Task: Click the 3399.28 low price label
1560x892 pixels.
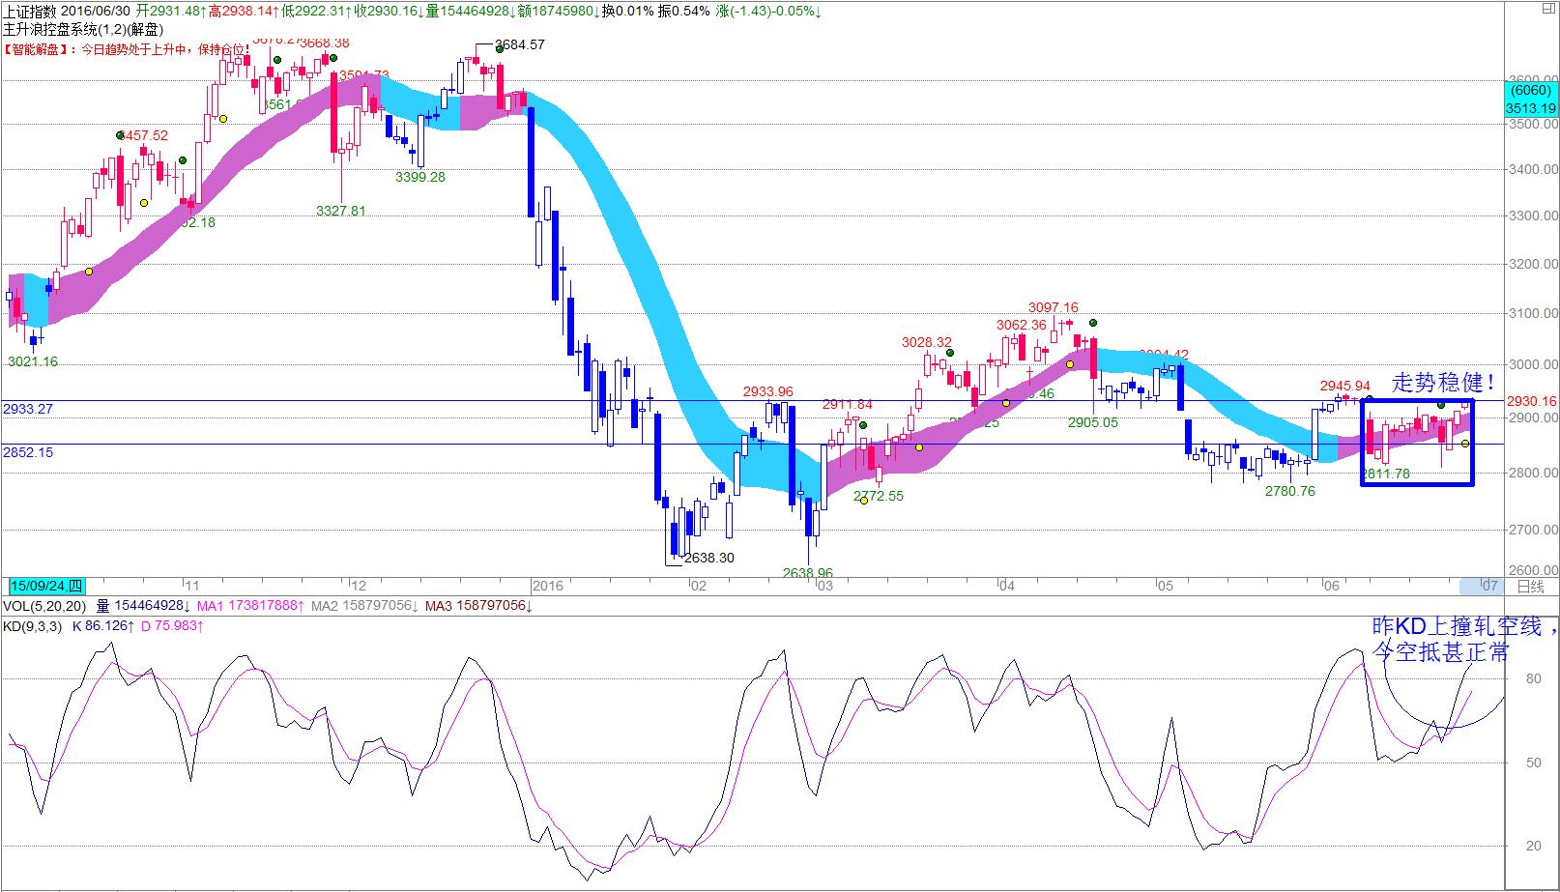Action: (x=420, y=177)
